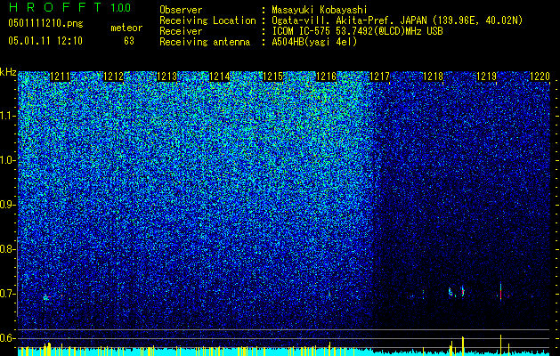560x356 pixels.
Task: Click the Receiving antenna label
Action: pos(205,42)
